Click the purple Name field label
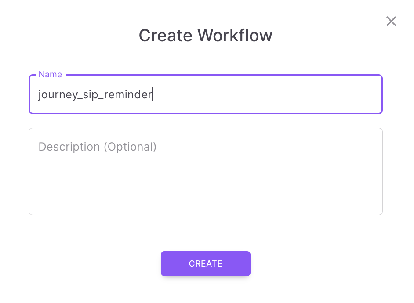 click(x=50, y=74)
